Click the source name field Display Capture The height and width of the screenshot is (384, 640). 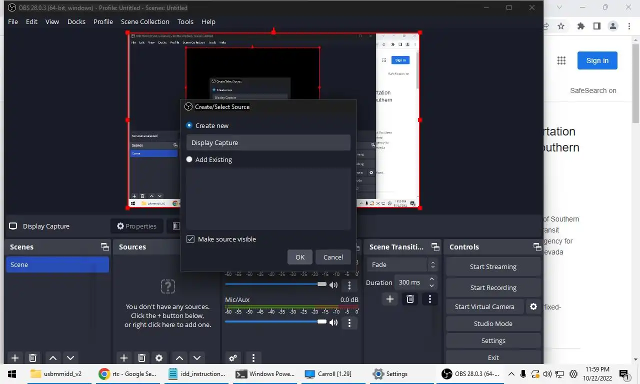tap(268, 142)
